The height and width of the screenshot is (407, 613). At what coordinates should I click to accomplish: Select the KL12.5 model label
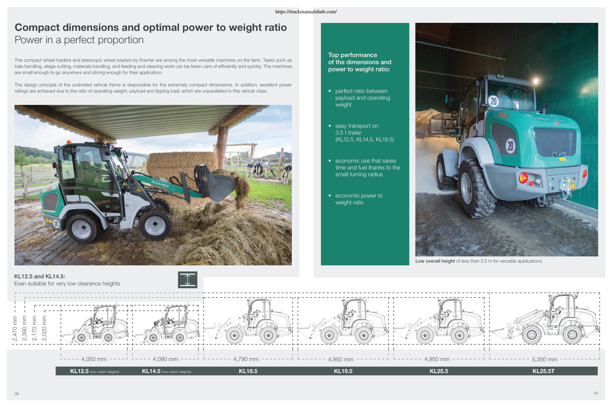[94, 371]
